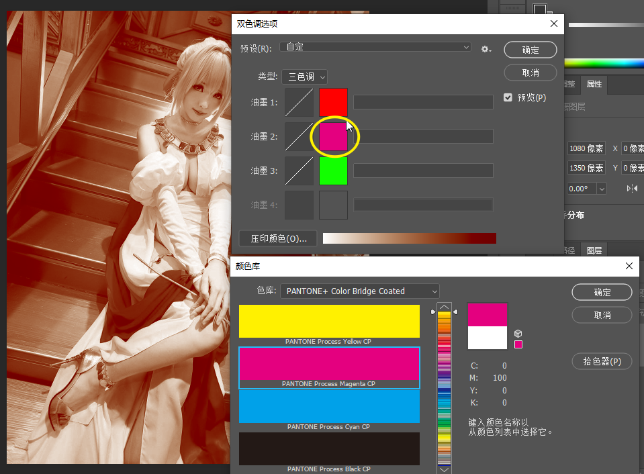
Task: Open Ink 2 duotone curve box
Action: tap(299, 136)
